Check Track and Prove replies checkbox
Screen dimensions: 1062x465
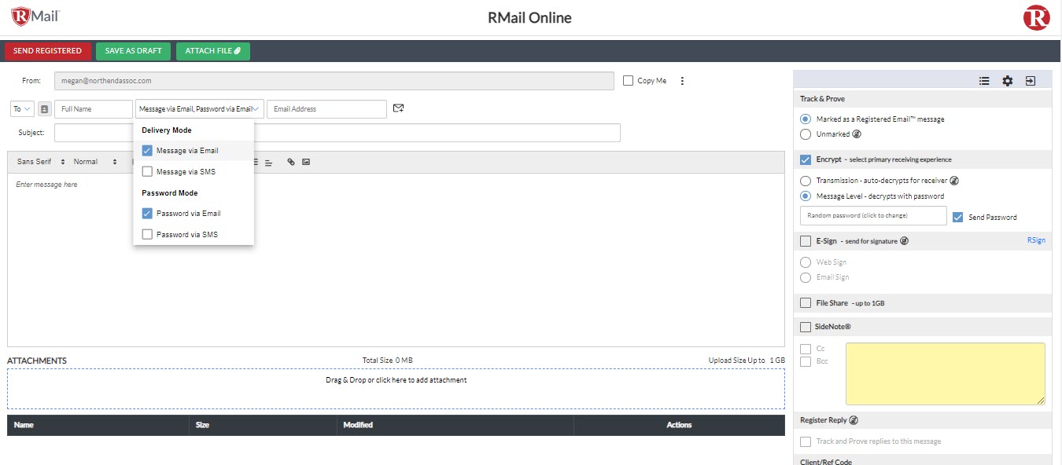806,441
